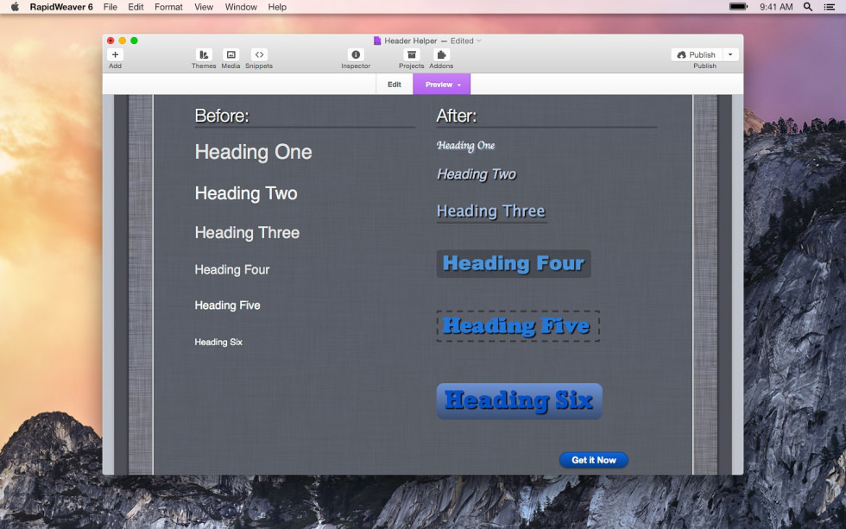The width and height of the screenshot is (846, 529).
Task: Show the Snippets panel
Action: pyautogui.click(x=259, y=54)
